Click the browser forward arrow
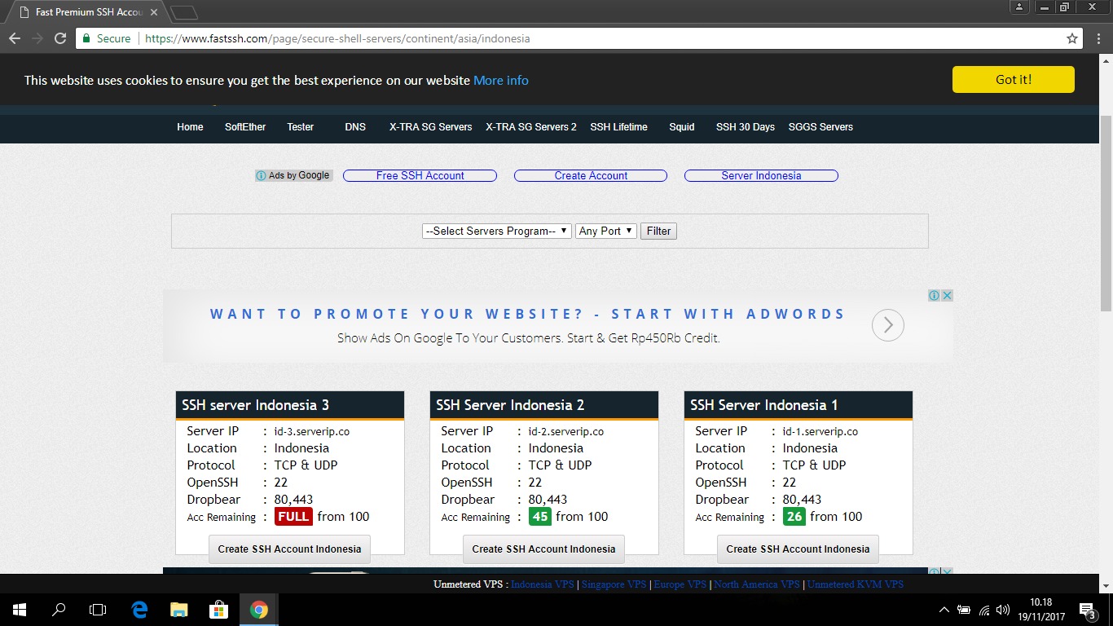This screenshot has height=626, width=1113. click(x=37, y=38)
